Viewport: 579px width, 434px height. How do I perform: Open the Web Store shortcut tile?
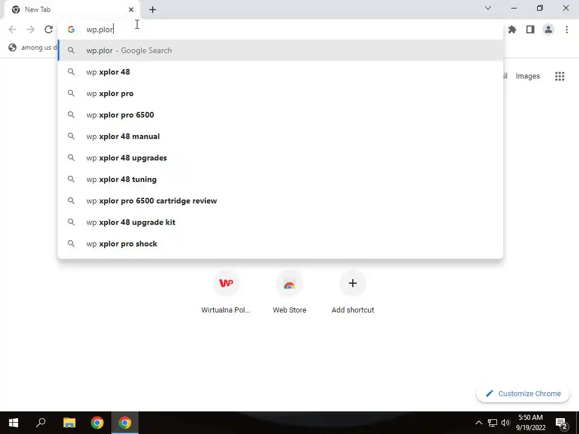(289, 292)
